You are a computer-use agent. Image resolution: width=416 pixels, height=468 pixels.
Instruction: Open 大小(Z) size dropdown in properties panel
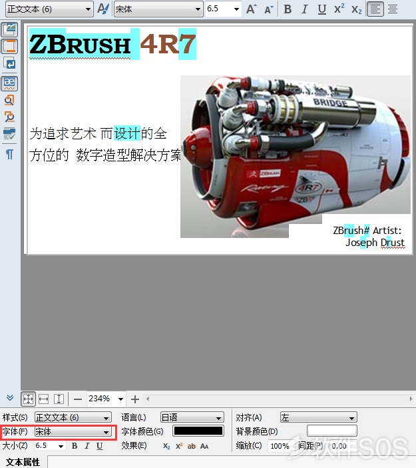[x=49, y=446]
